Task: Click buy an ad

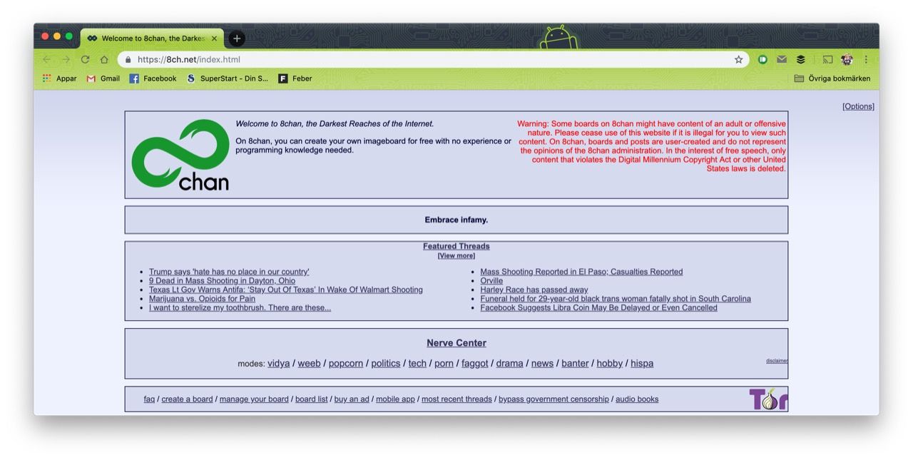Action: coord(352,399)
